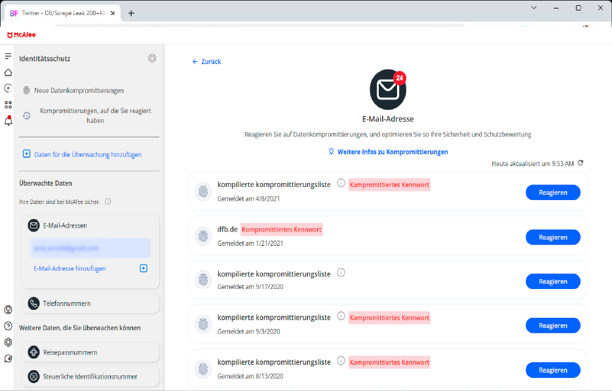This screenshot has height=391, width=612.
Task: Click Reagieren for dfb.de breach
Action: pos(553,237)
